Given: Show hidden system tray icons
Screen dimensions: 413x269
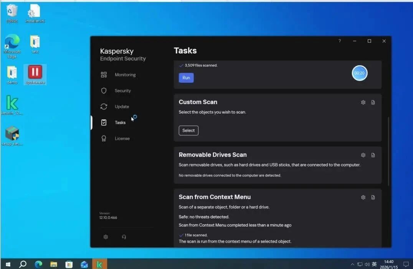Looking at the screenshot, I should [x=352, y=264].
